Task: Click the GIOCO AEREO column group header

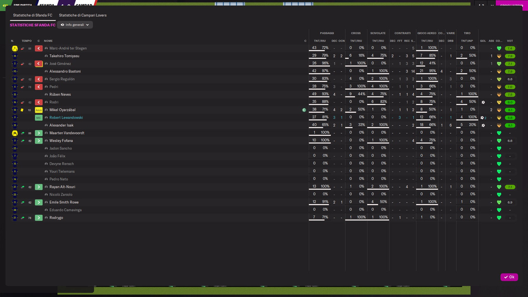Action: (x=427, y=33)
